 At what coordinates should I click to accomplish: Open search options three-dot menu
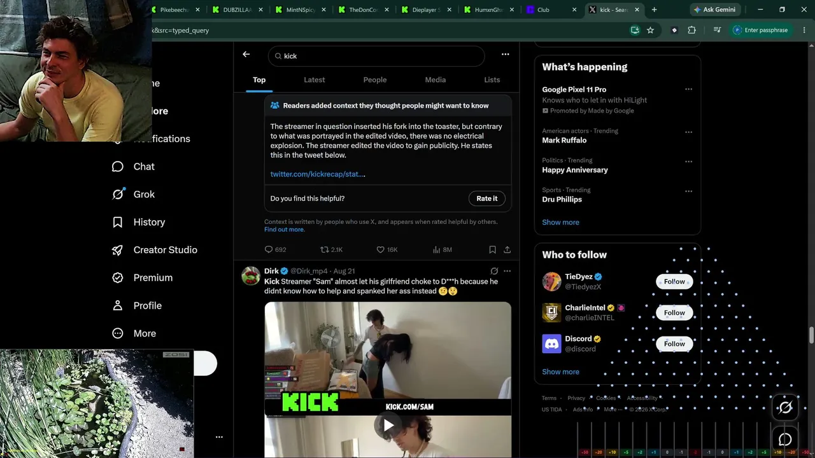pos(505,55)
